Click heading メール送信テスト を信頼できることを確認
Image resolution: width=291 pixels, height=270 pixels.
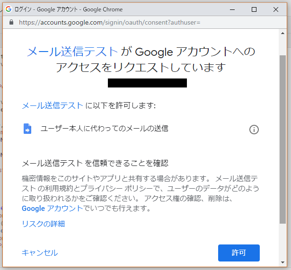(95, 163)
